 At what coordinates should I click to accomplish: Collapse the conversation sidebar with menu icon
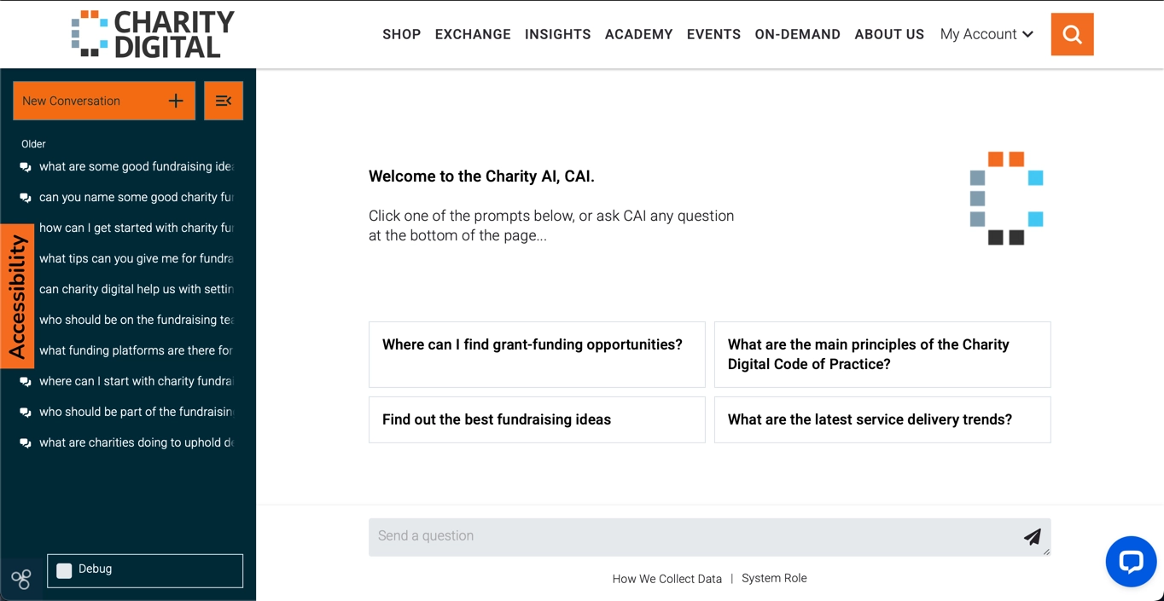tap(224, 101)
